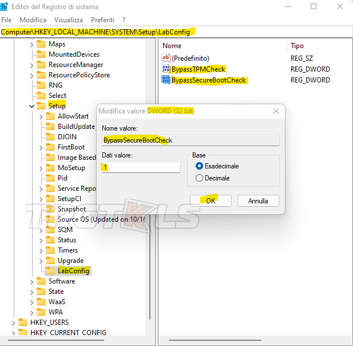
Task: Click the MountedDevices folder icon
Action: click(41, 54)
